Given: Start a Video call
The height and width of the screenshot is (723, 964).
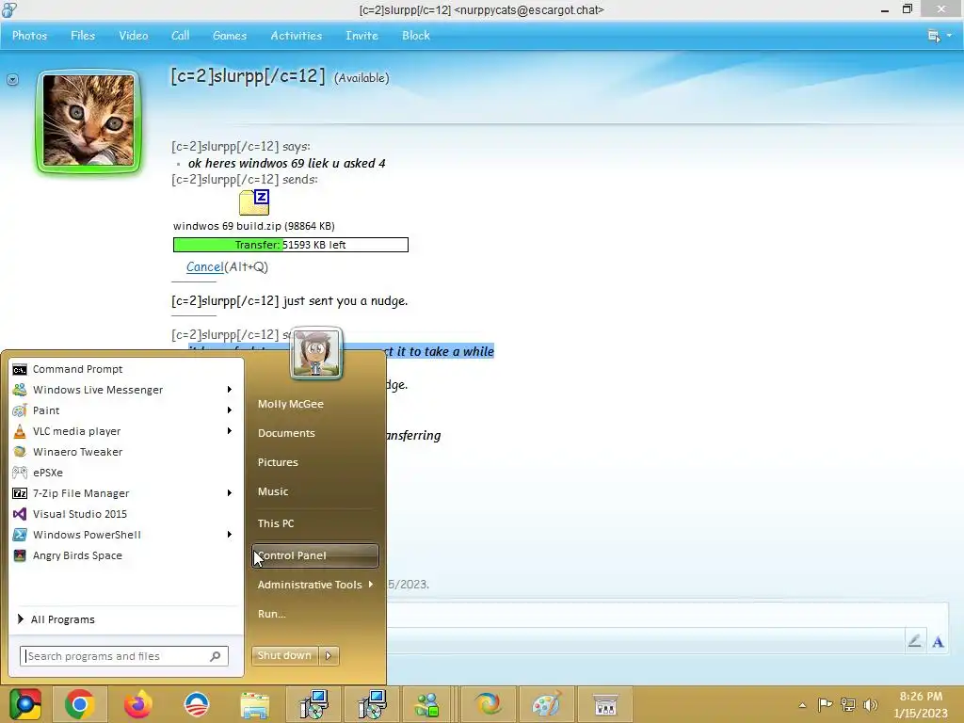Looking at the screenshot, I should [134, 36].
